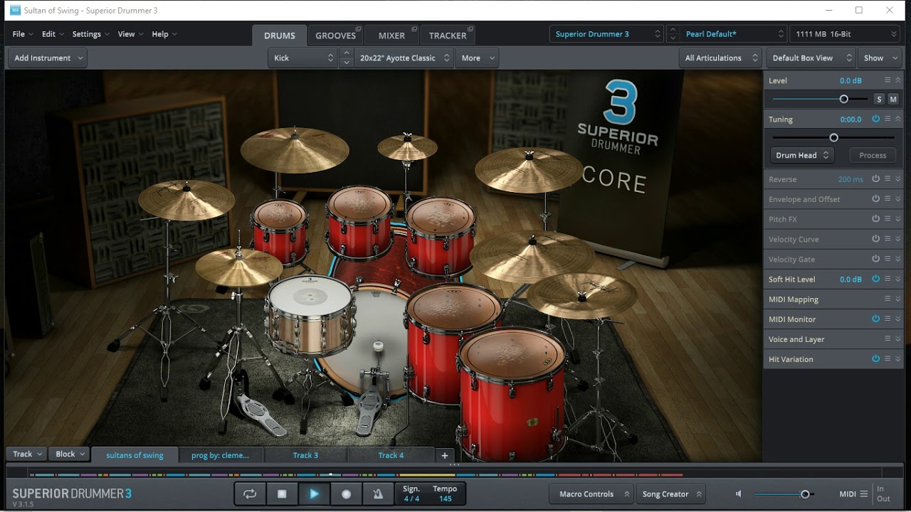Screen dimensions: 911x512
Task: Open the MIDI menu icon
Action: (x=864, y=494)
